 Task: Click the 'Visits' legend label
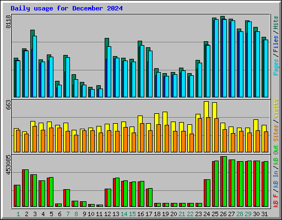point(276,108)
